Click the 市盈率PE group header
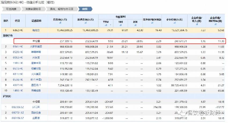 click(120, 17)
